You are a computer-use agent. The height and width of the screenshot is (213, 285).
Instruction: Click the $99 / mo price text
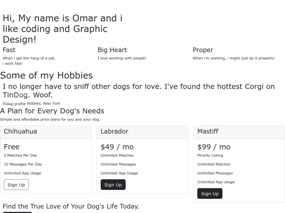point(214,147)
